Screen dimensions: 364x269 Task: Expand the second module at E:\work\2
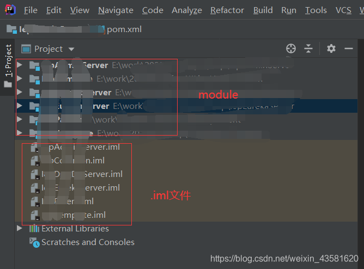click(20, 78)
